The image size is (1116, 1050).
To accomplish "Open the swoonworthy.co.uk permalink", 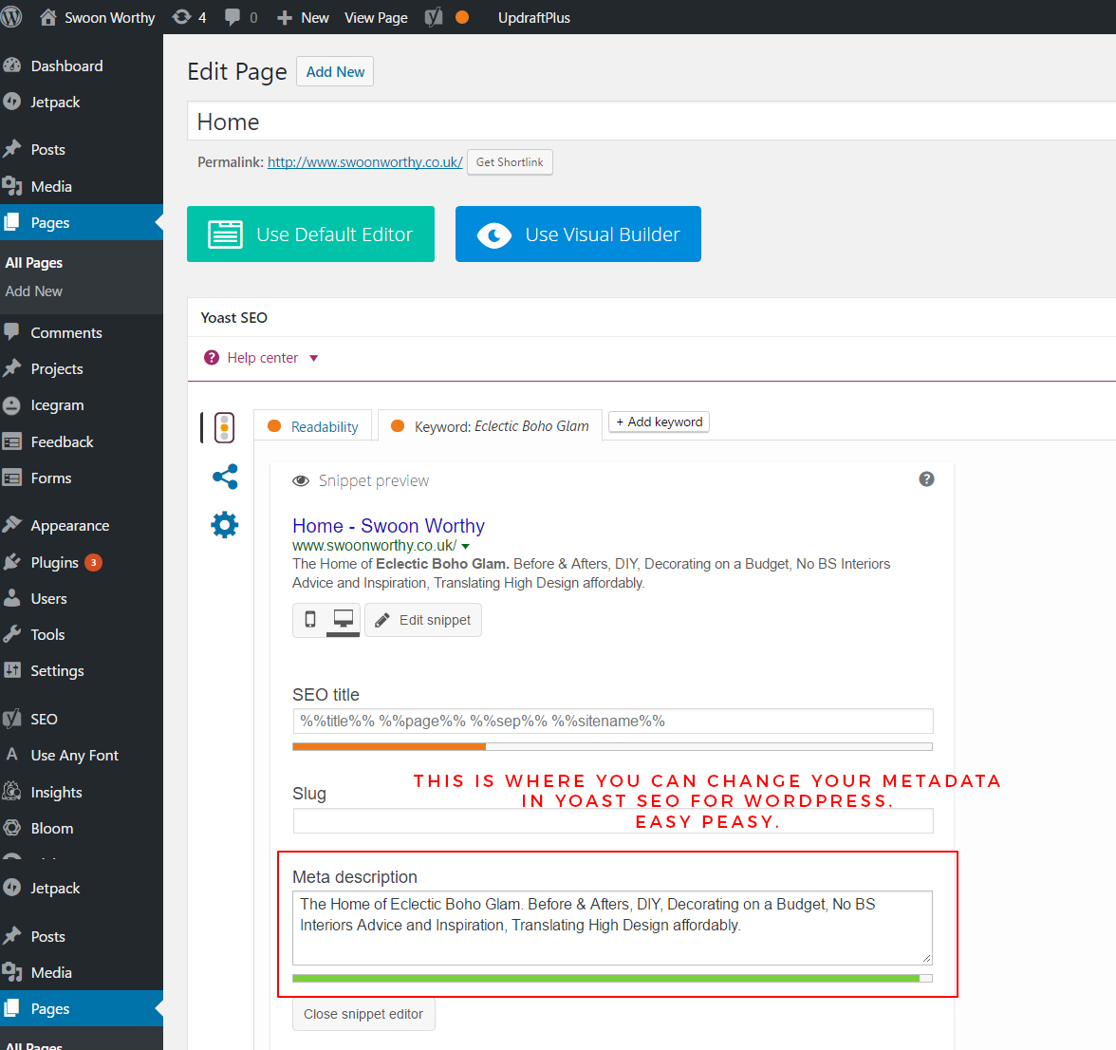I will pos(364,162).
